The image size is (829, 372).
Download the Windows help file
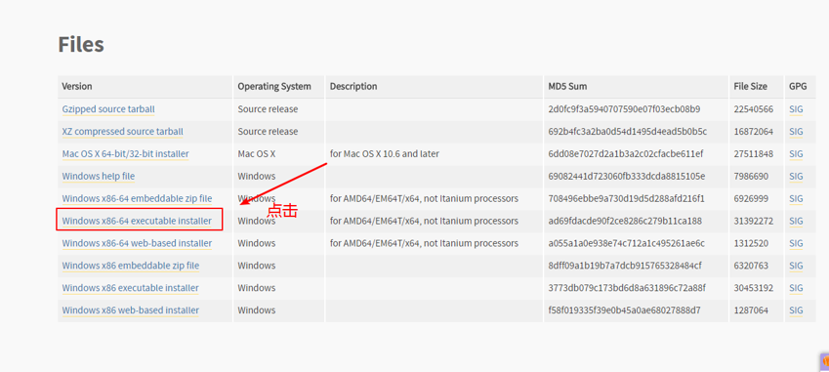click(x=99, y=176)
